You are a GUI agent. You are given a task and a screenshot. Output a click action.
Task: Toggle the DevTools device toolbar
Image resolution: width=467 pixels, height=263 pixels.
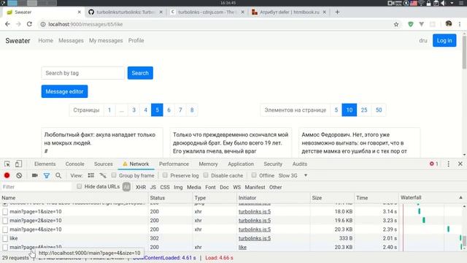click(x=18, y=164)
